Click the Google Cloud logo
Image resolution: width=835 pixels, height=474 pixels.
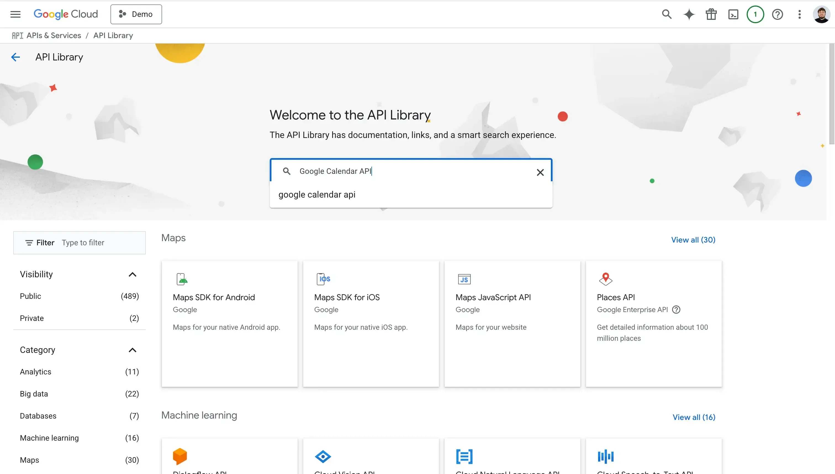[x=65, y=14]
